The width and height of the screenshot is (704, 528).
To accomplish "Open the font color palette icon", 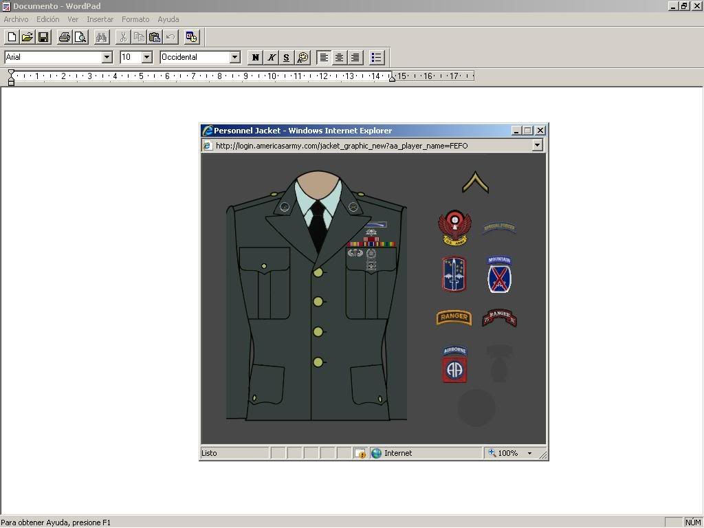I will click(302, 57).
